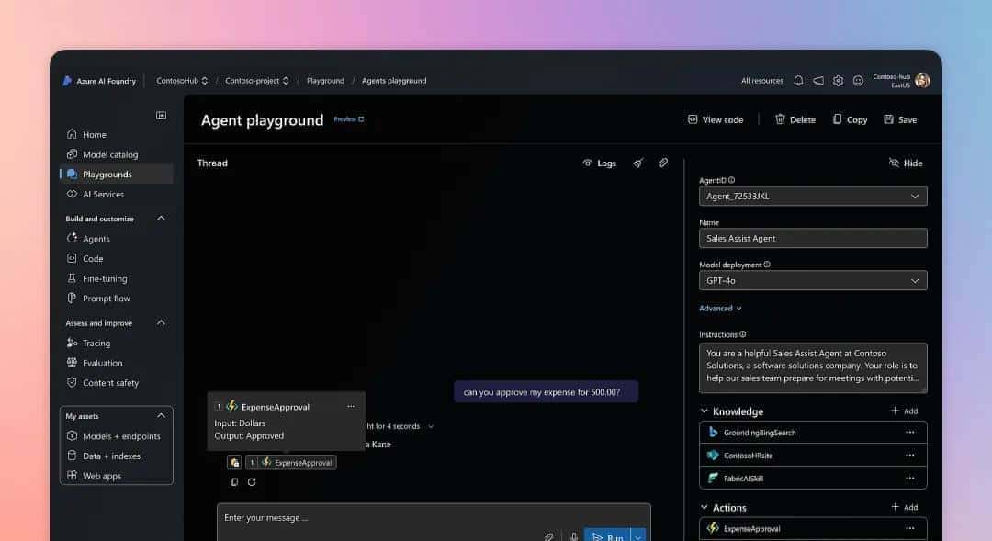The image size is (992, 541).
Task: Click the notifications bell icon
Action: coord(798,81)
